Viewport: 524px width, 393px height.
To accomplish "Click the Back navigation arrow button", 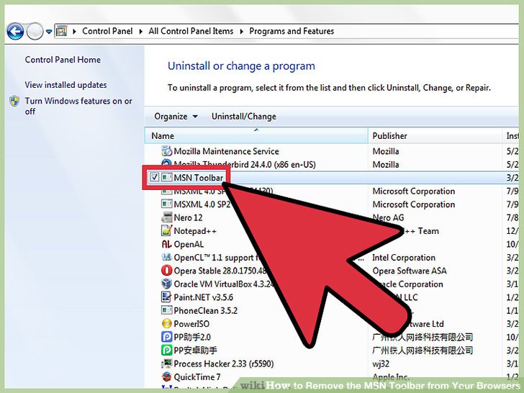I will point(15,32).
